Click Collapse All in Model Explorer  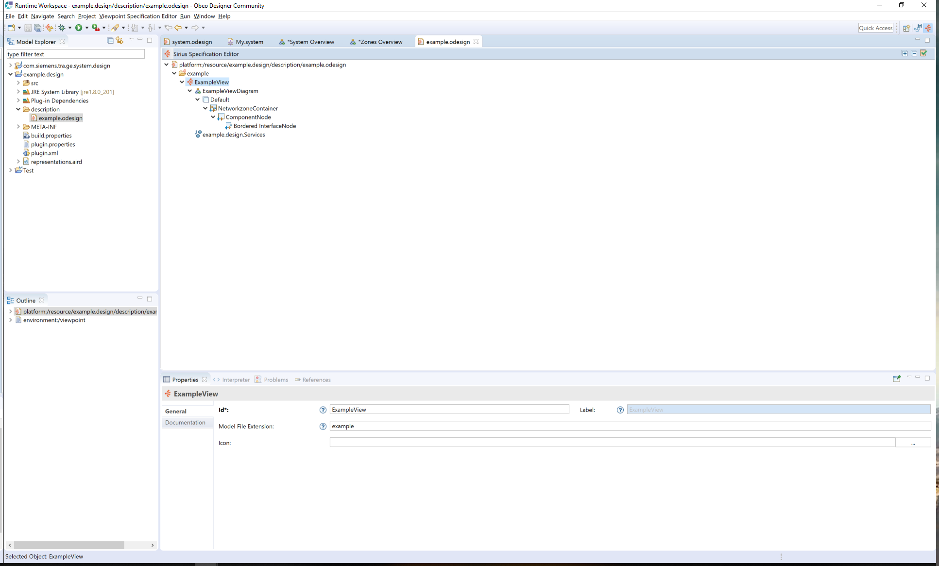click(110, 41)
